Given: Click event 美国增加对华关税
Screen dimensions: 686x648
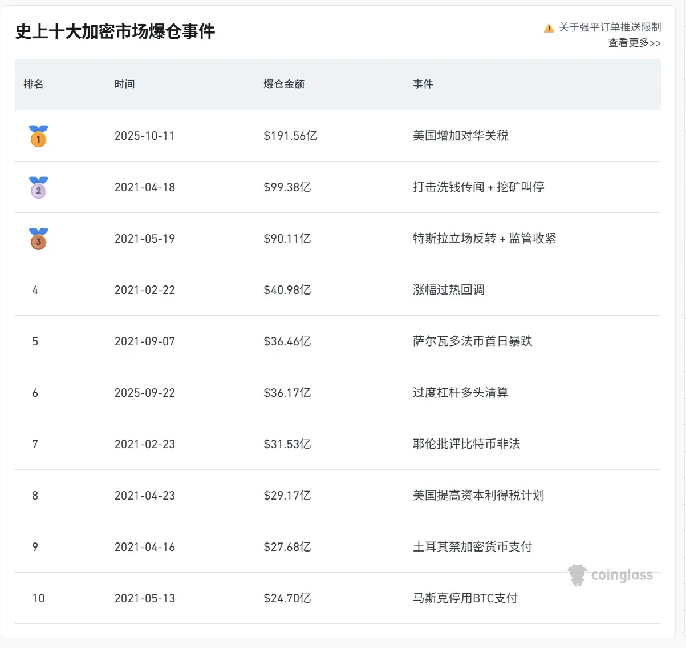Looking at the screenshot, I should [x=461, y=136].
